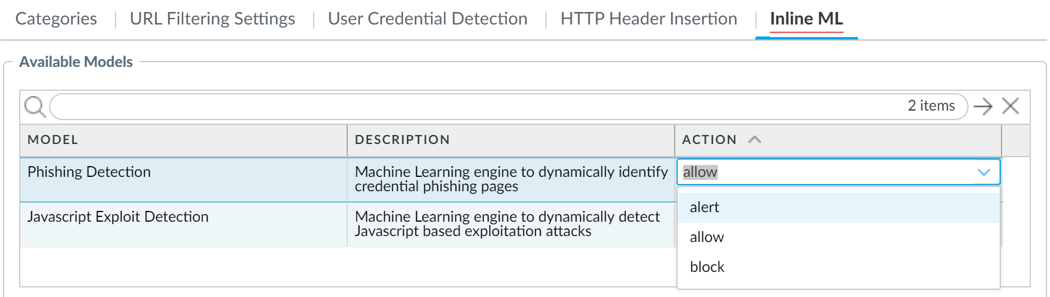The width and height of the screenshot is (1050, 297).
Task: Choose alert from the action dropdown
Action: pyautogui.click(x=705, y=207)
